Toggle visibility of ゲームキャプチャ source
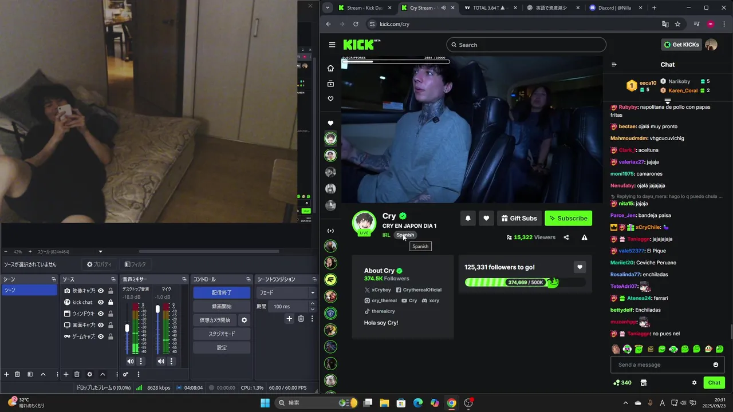Viewport: 733px width, 412px height. click(101, 336)
